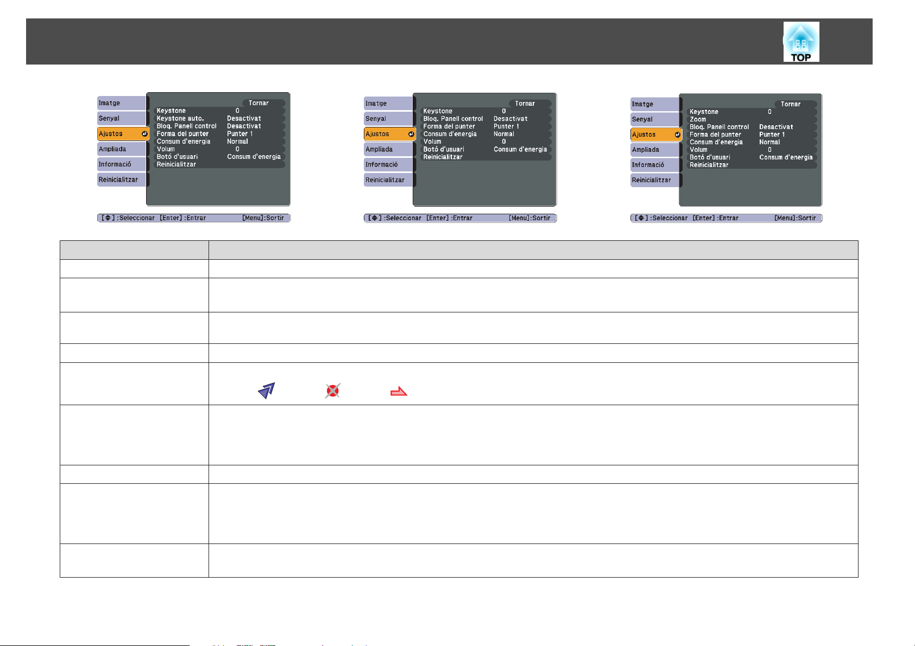Select Keystone row in the right menu
The image size is (915, 646).
[x=752, y=112]
